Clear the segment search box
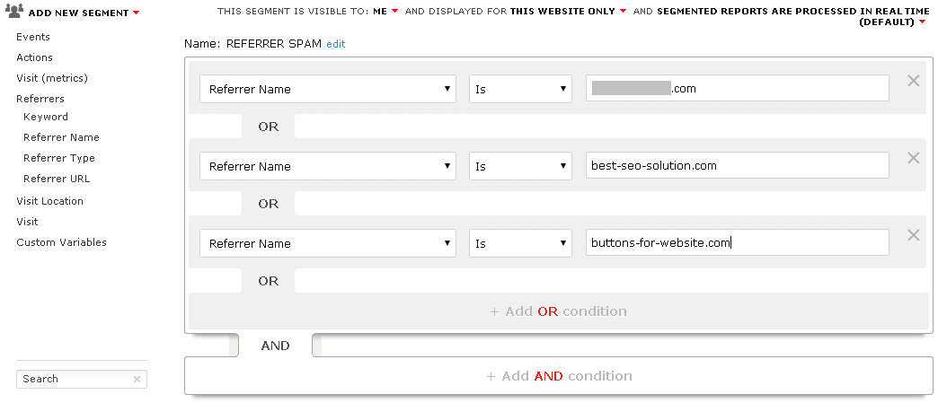This screenshot has height=403, width=938. [x=137, y=380]
